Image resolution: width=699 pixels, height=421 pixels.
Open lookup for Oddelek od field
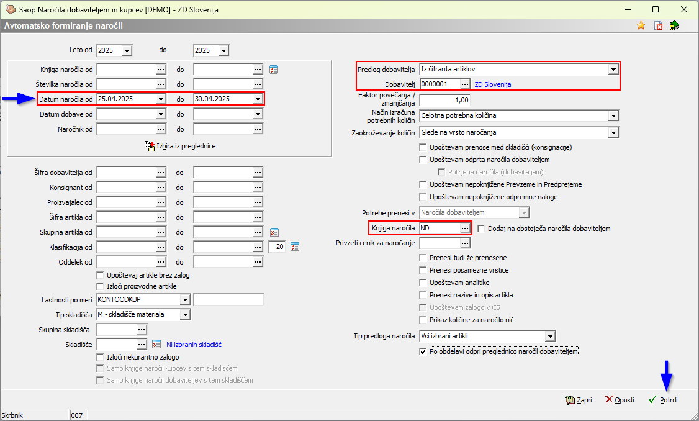(x=161, y=262)
